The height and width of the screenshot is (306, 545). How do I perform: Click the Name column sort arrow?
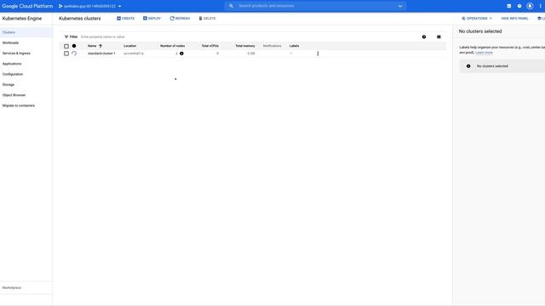click(100, 46)
